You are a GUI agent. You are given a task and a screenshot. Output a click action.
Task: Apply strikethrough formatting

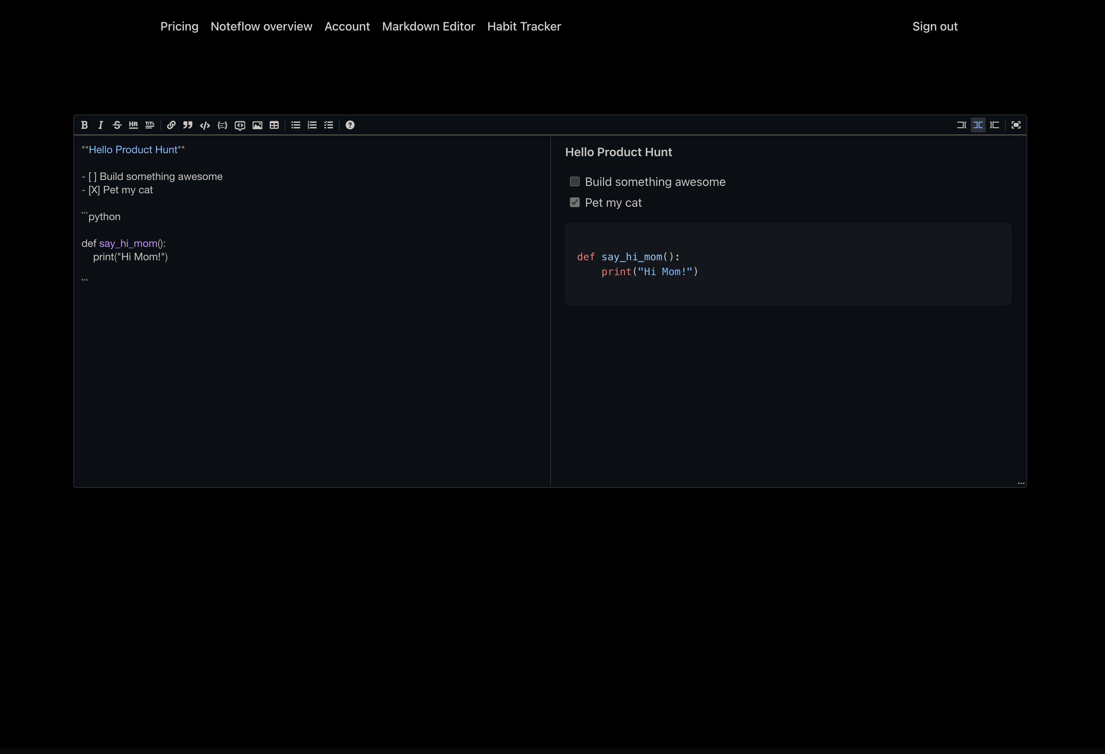pyautogui.click(x=117, y=125)
